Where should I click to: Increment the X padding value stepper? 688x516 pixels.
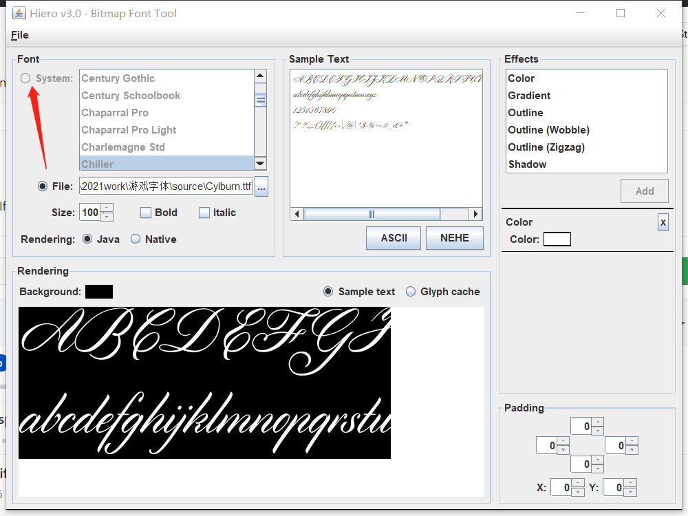(x=577, y=483)
